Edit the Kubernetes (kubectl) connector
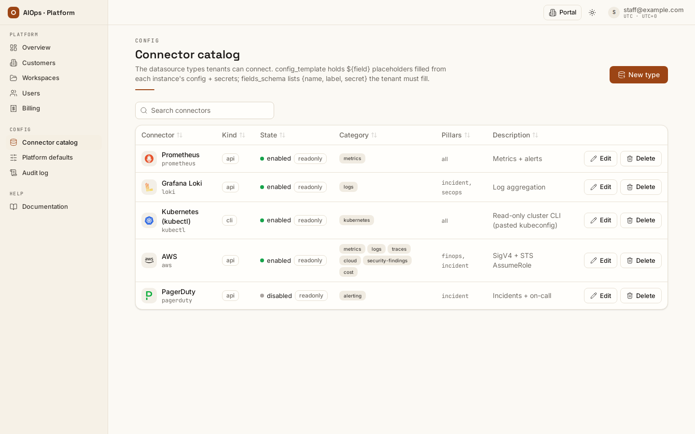Image resolution: width=695 pixels, height=434 pixels. pyautogui.click(x=600, y=220)
